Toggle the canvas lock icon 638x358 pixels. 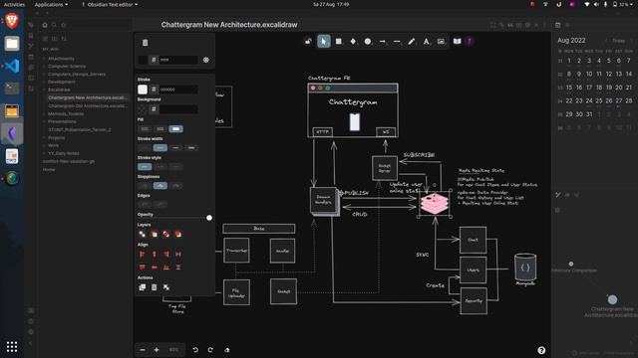308,42
